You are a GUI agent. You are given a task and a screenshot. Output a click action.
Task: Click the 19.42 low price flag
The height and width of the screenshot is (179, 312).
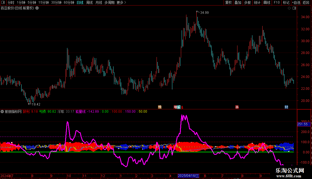click(36, 104)
